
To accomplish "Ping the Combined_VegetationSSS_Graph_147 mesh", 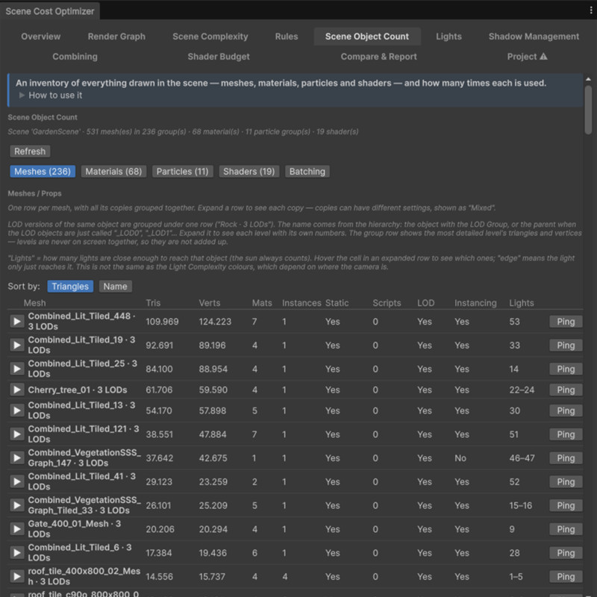I will click(566, 457).
